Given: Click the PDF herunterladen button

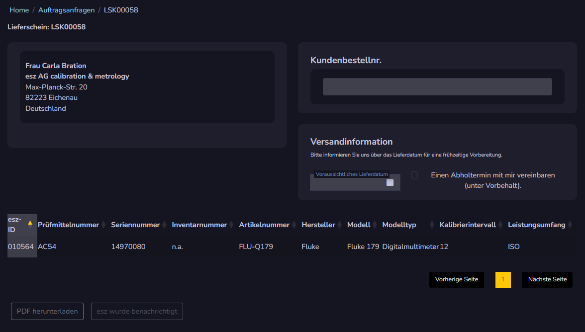Looking at the screenshot, I should [x=47, y=312].
